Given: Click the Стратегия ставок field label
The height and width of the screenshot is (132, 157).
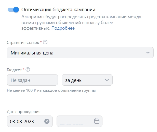Looking at the screenshot, I should [x=23, y=43].
